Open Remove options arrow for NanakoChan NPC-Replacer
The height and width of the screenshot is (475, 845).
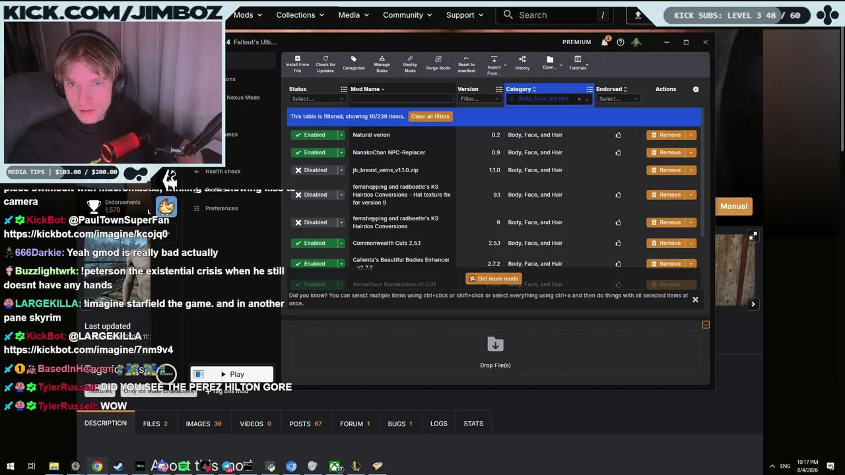[x=691, y=152]
